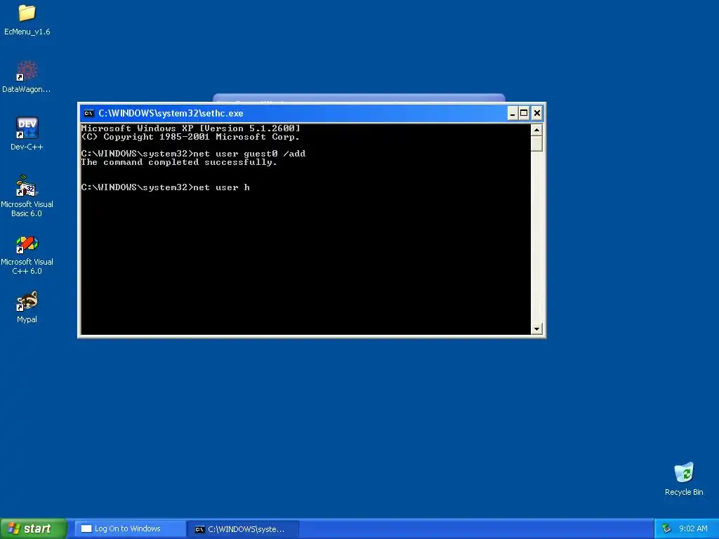This screenshot has height=539, width=719.
Task: Click the 9:02 AM clock
Action: (x=693, y=528)
